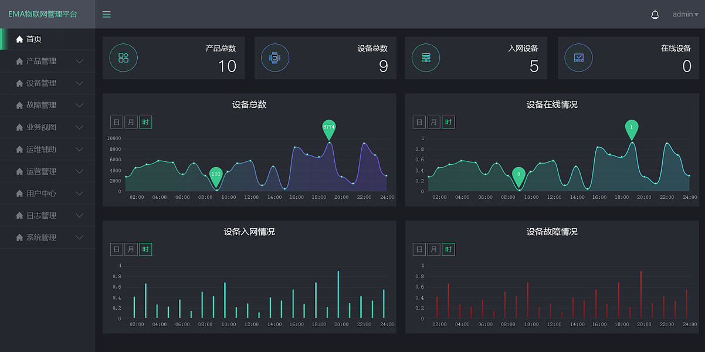
Task: Open the 设备管理 menu label
Action: [41, 83]
